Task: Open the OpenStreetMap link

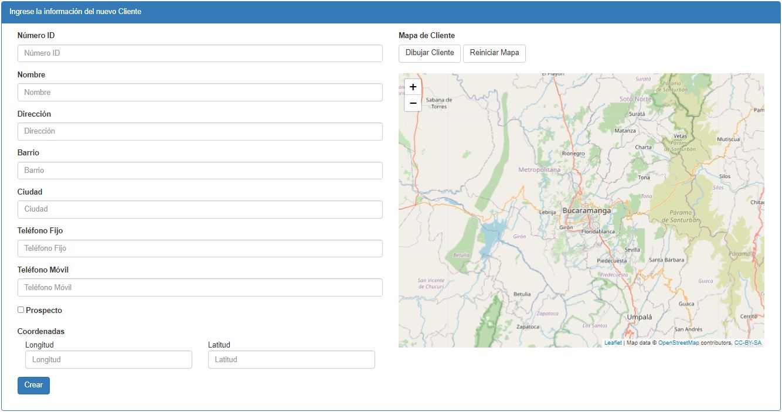Action: pyautogui.click(x=678, y=343)
